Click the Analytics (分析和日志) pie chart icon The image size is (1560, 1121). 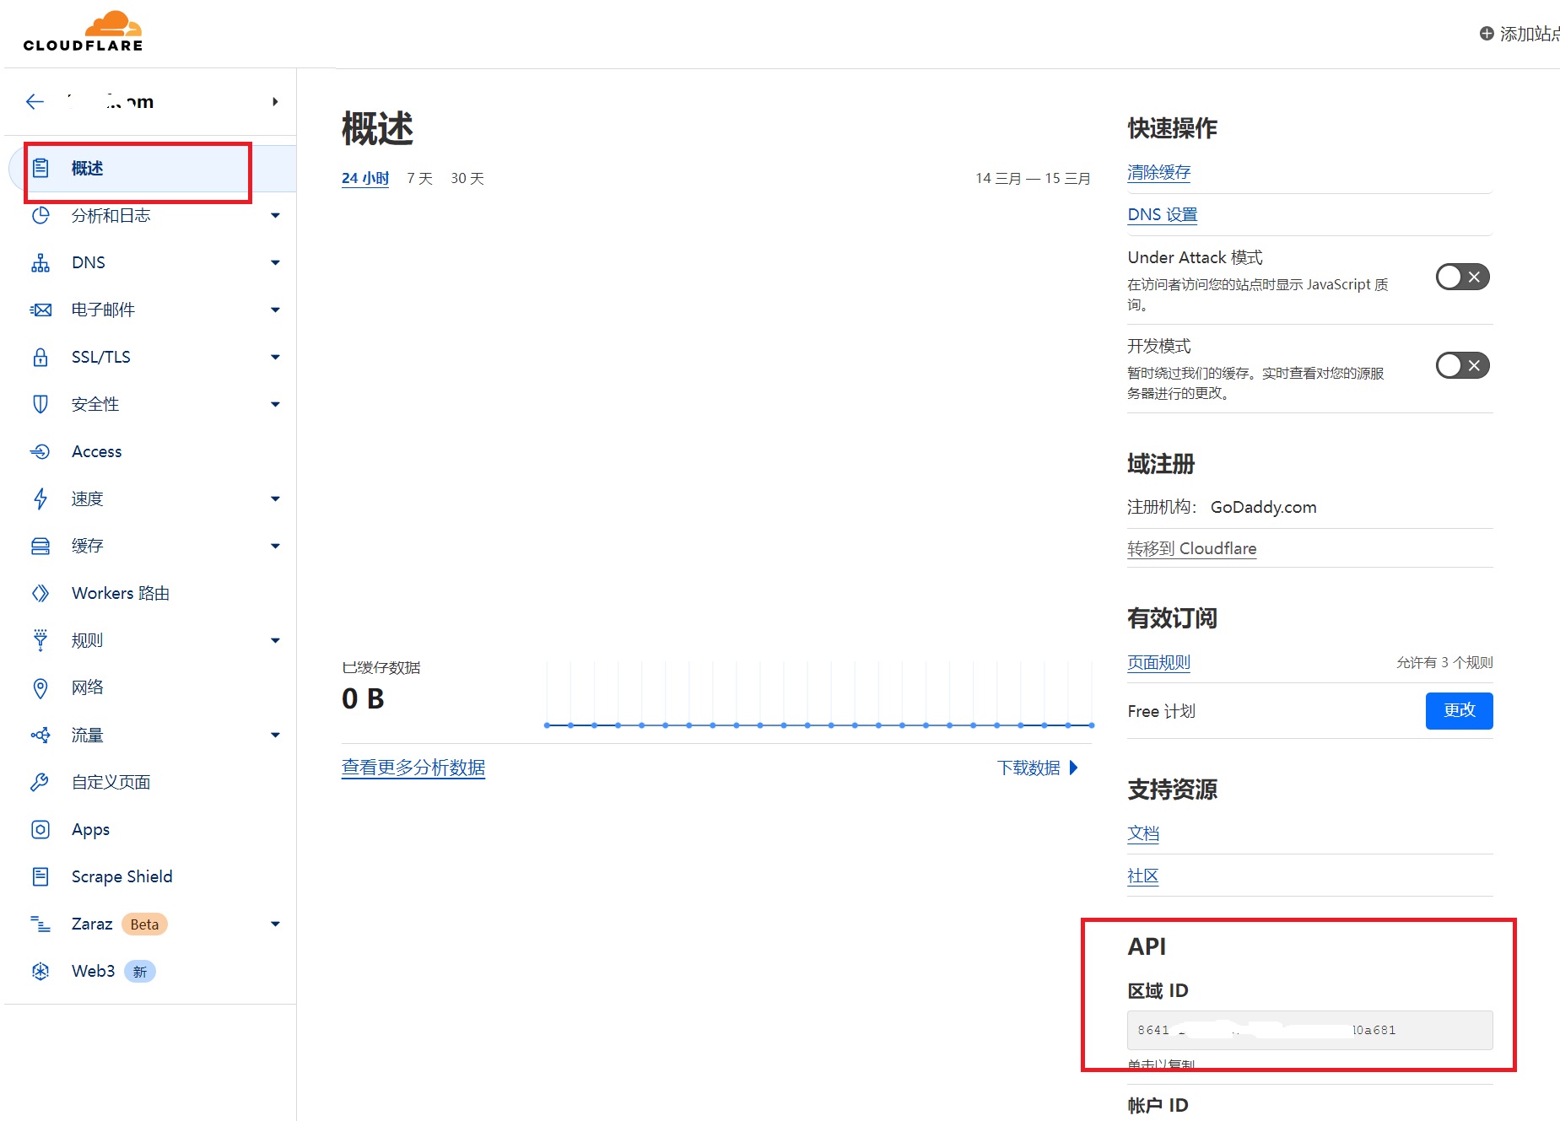(x=40, y=215)
